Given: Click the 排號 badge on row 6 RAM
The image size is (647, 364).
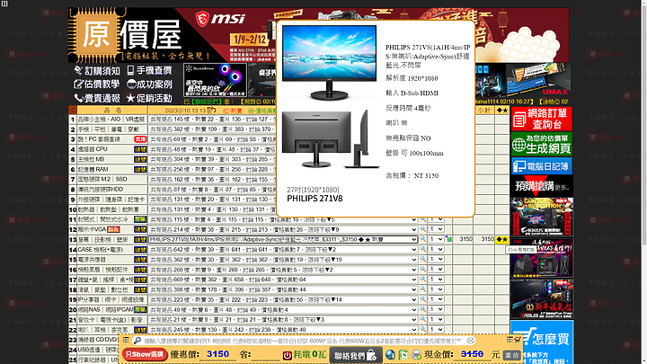Looking at the screenshot, I should tap(140, 169).
